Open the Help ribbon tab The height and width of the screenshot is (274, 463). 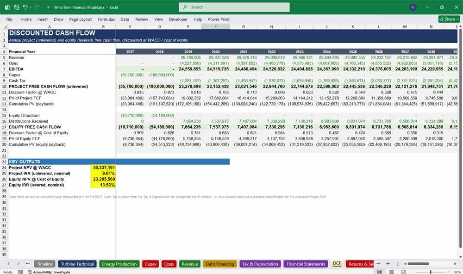coord(198,19)
